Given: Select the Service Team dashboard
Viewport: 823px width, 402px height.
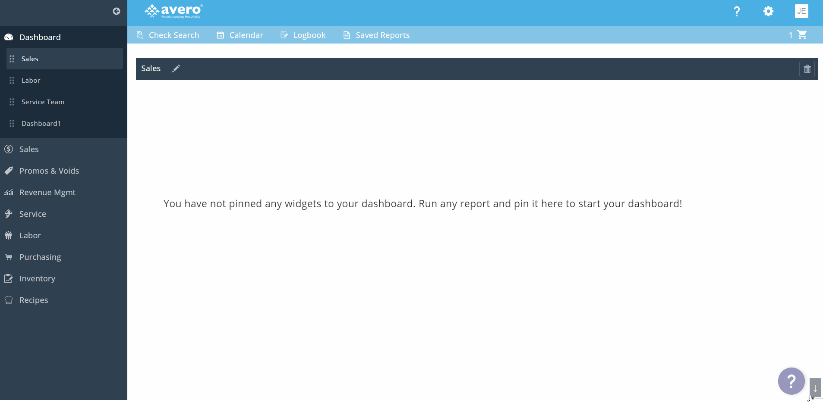Looking at the screenshot, I should [x=43, y=102].
